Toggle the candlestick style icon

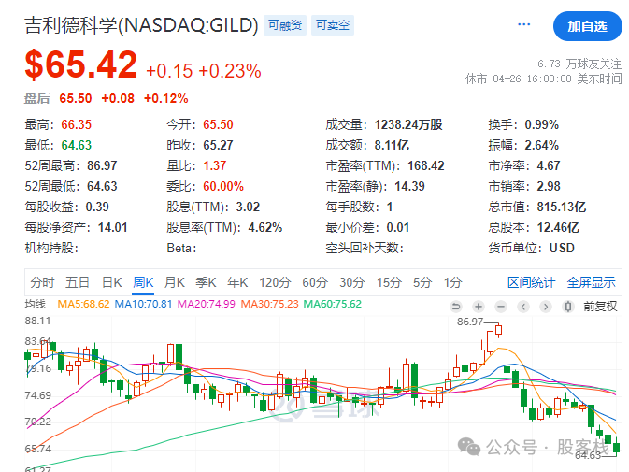coord(568,307)
